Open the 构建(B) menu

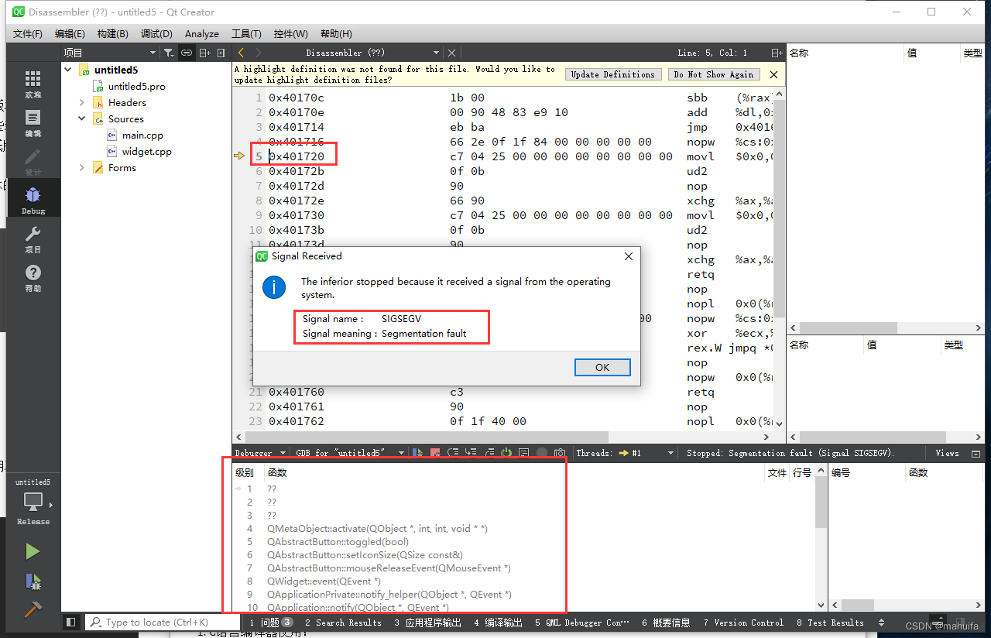coord(112,34)
